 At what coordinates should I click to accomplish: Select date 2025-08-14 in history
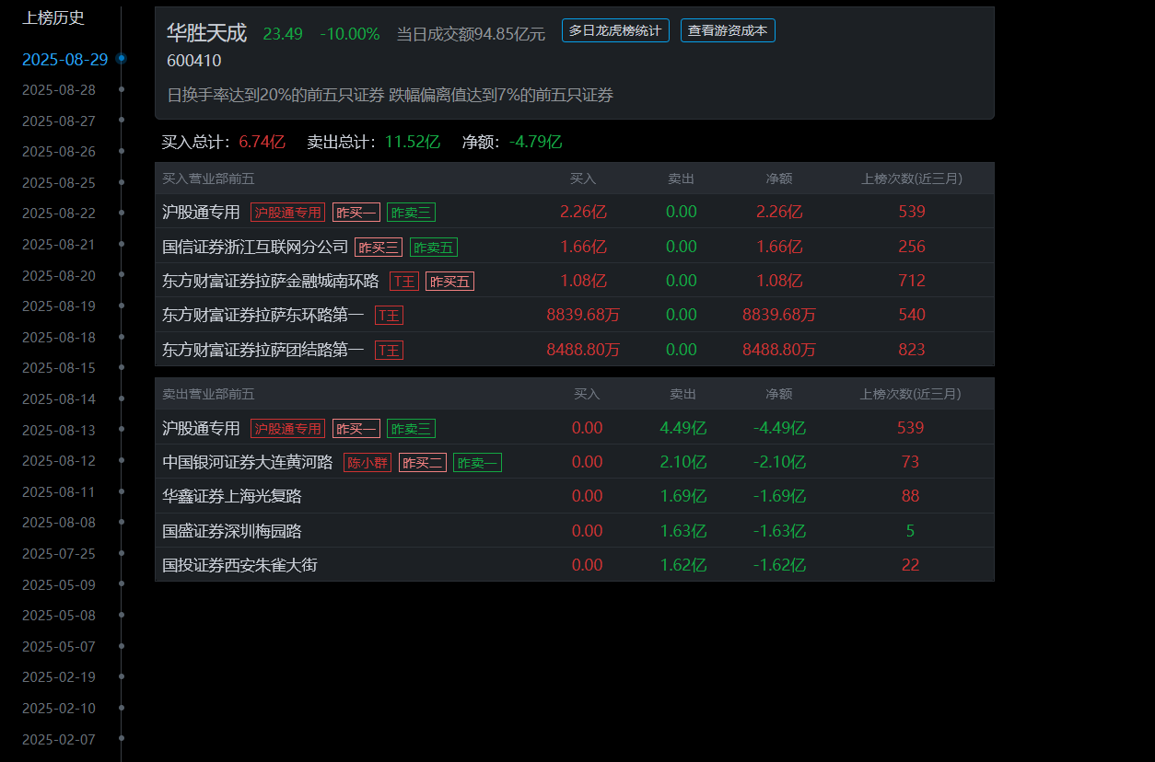click(x=59, y=399)
